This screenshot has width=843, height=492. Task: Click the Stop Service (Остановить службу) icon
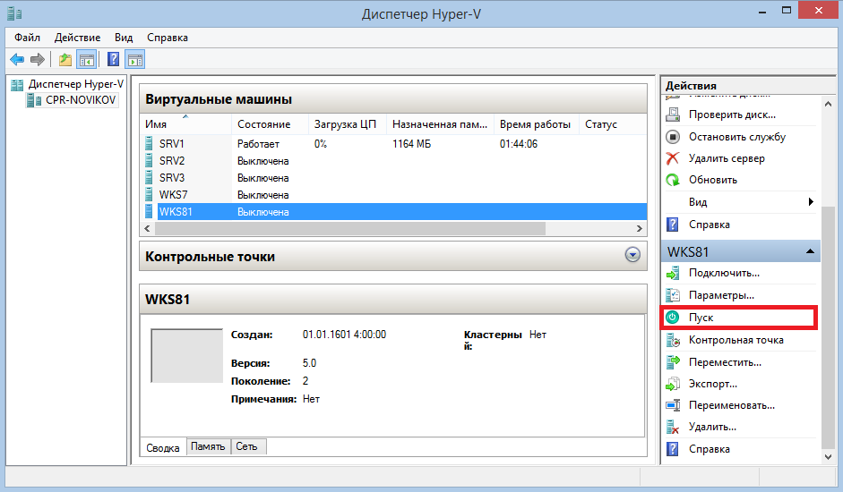673,137
